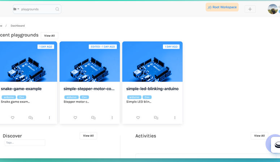The width and height of the screenshot is (280, 162).
Task: Click the search magnifier icon
Action: [x=57, y=9]
